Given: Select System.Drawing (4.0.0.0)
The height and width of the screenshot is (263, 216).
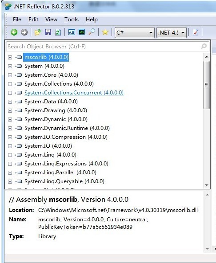Looking at the screenshot, I should click(56, 110).
